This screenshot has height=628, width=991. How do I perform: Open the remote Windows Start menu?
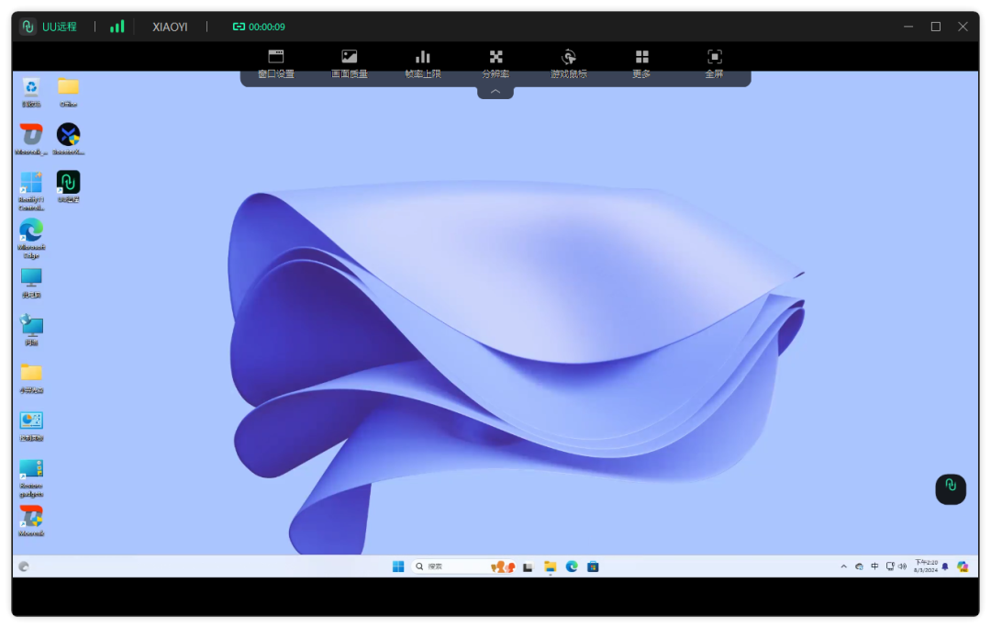tap(398, 566)
